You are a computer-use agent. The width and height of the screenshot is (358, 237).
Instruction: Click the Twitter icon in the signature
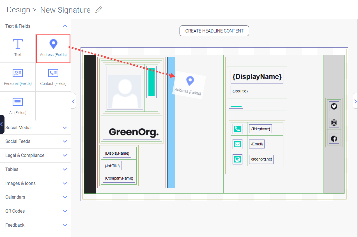pos(334,106)
